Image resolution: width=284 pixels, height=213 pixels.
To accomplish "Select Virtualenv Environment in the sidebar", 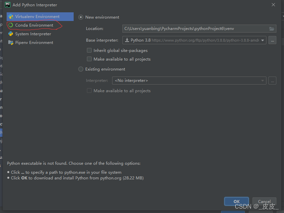I will (40, 17).
